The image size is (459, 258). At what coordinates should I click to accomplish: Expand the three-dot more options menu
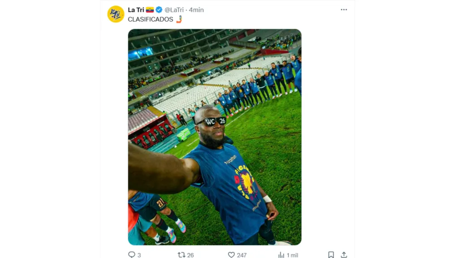(x=344, y=10)
